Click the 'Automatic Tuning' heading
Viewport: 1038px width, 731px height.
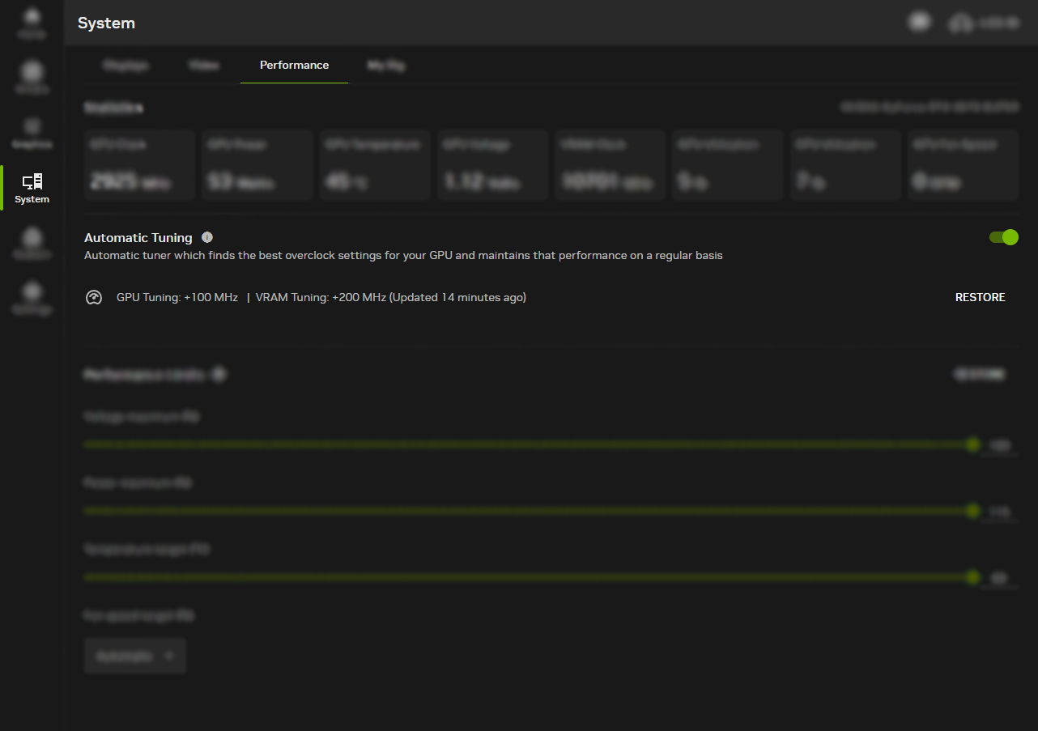click(x=138, y=238)
